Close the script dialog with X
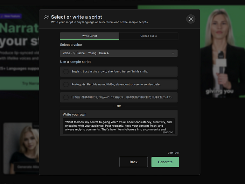This screenshot has width=245, height=184. [x=191, y=19]
